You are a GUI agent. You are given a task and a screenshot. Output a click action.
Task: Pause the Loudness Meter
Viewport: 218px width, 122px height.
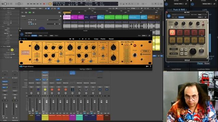200,63
